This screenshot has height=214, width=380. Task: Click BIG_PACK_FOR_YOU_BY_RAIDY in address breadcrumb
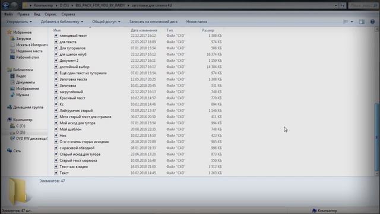100,5
